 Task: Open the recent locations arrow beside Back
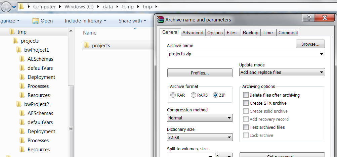point(14,7)
